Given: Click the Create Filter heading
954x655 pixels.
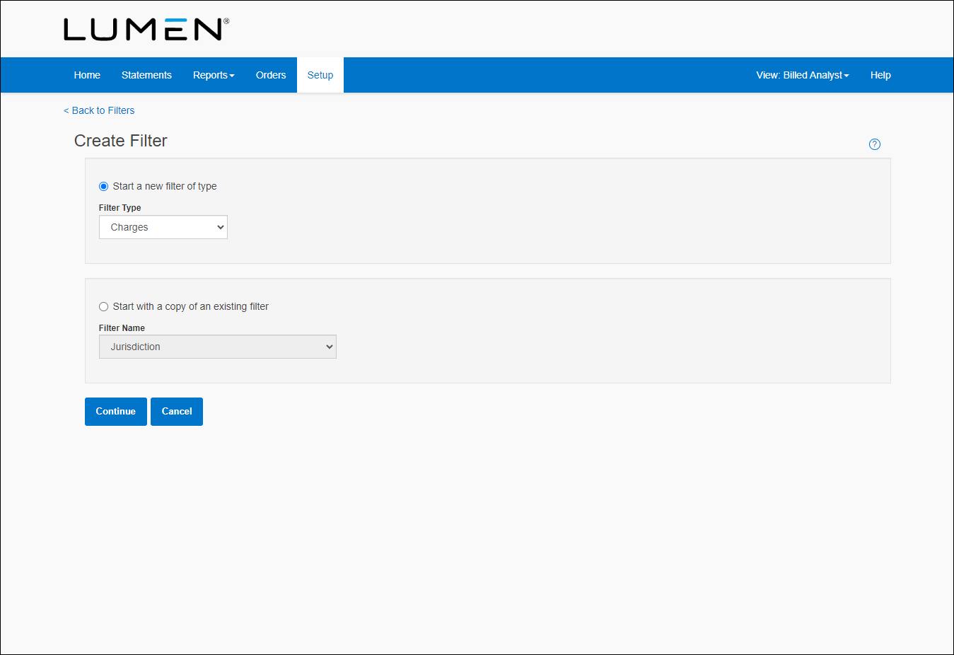Looking at the screenshot, I should pos(121,141).
